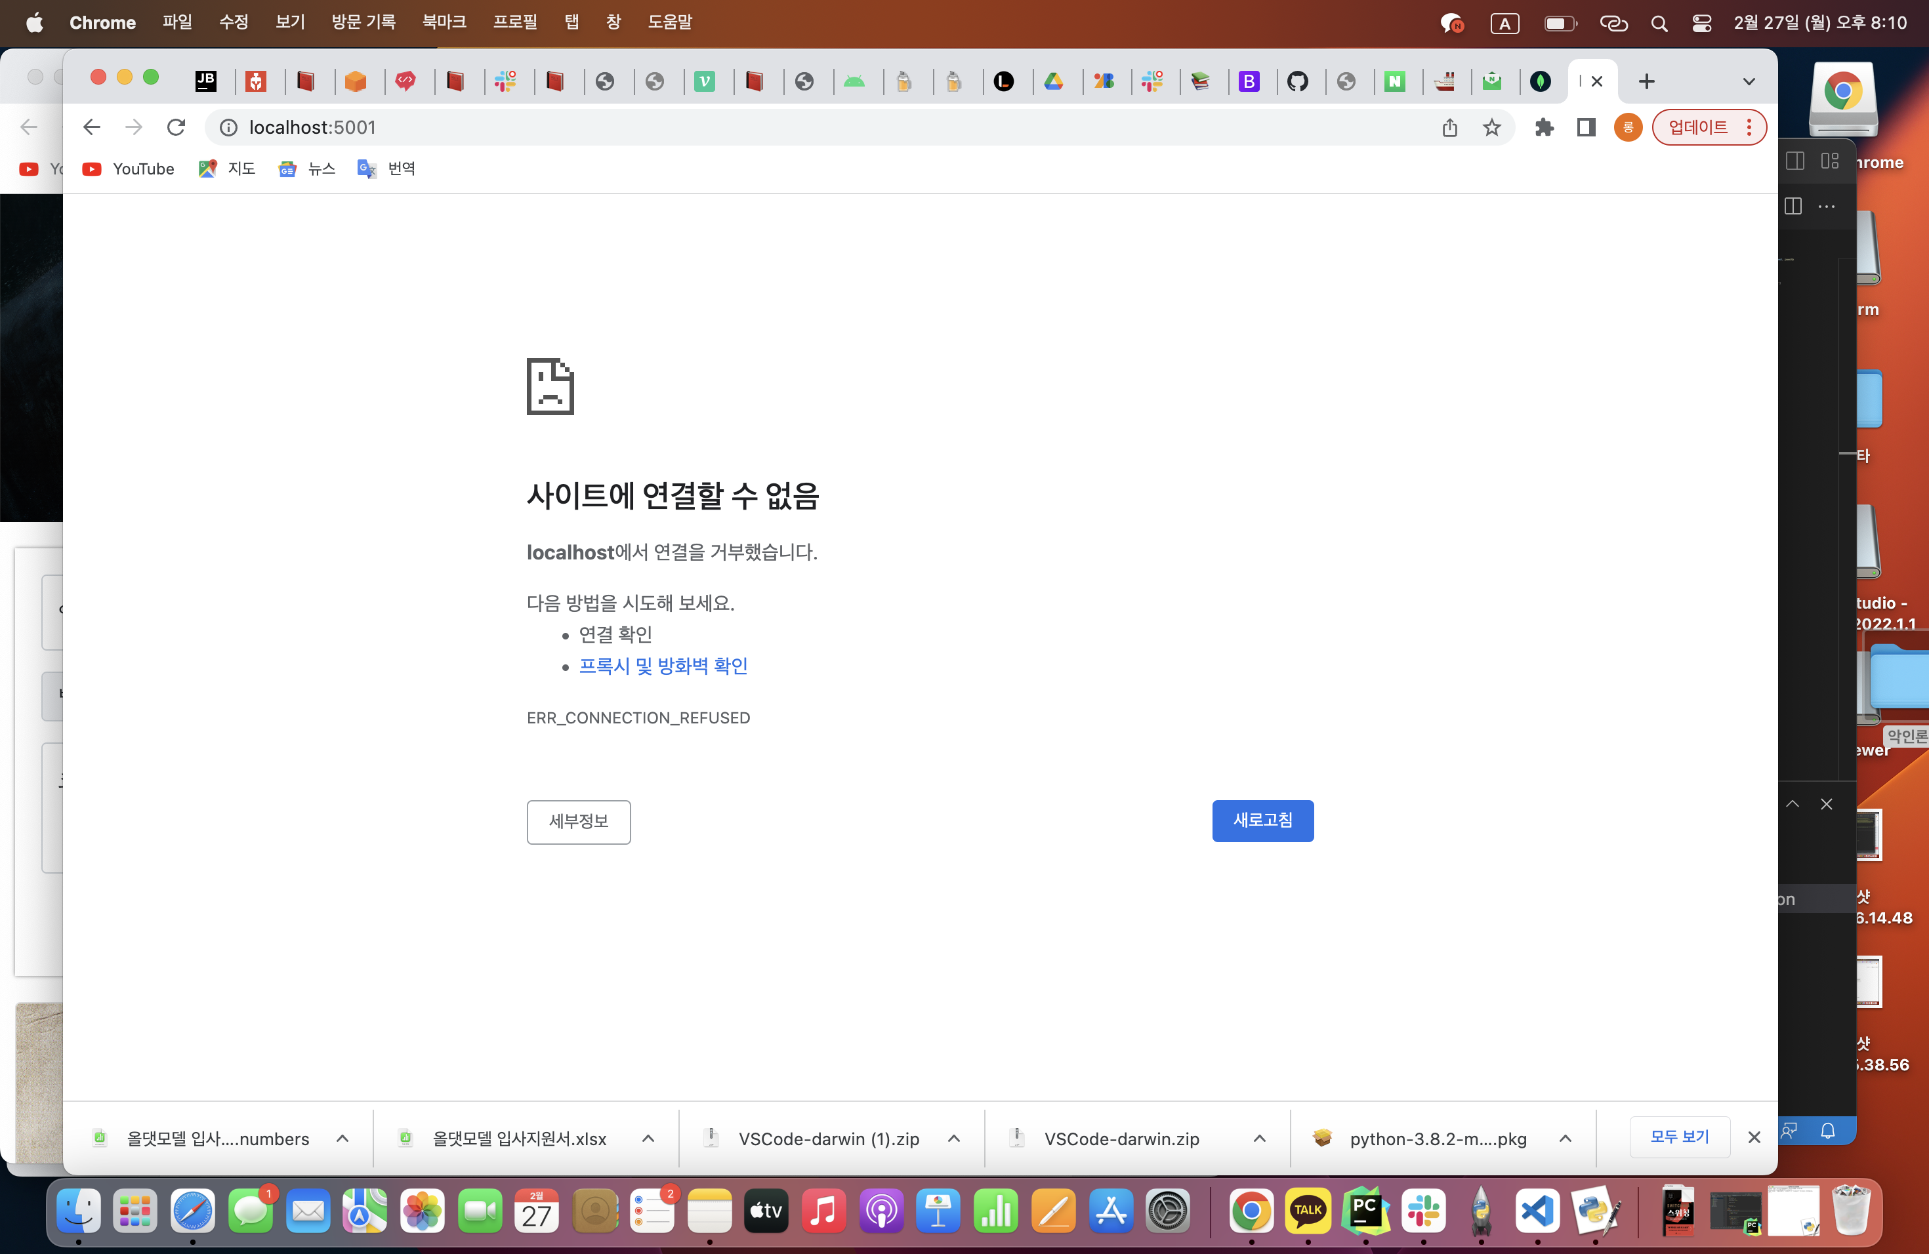Expand options for python-3.8.2 pkg download
This screenshot has height=1254, width=1929.
pos(1565,1138)
